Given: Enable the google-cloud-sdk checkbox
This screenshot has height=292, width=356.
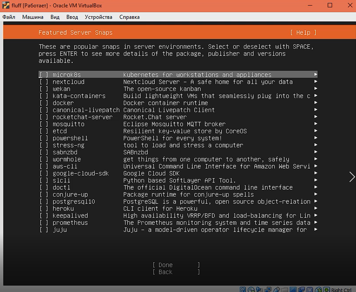Looking at the screenshot, I should coord(44,173).
